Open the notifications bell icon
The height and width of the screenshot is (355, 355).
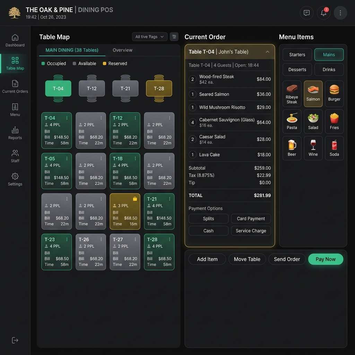[x=323, y=13]
